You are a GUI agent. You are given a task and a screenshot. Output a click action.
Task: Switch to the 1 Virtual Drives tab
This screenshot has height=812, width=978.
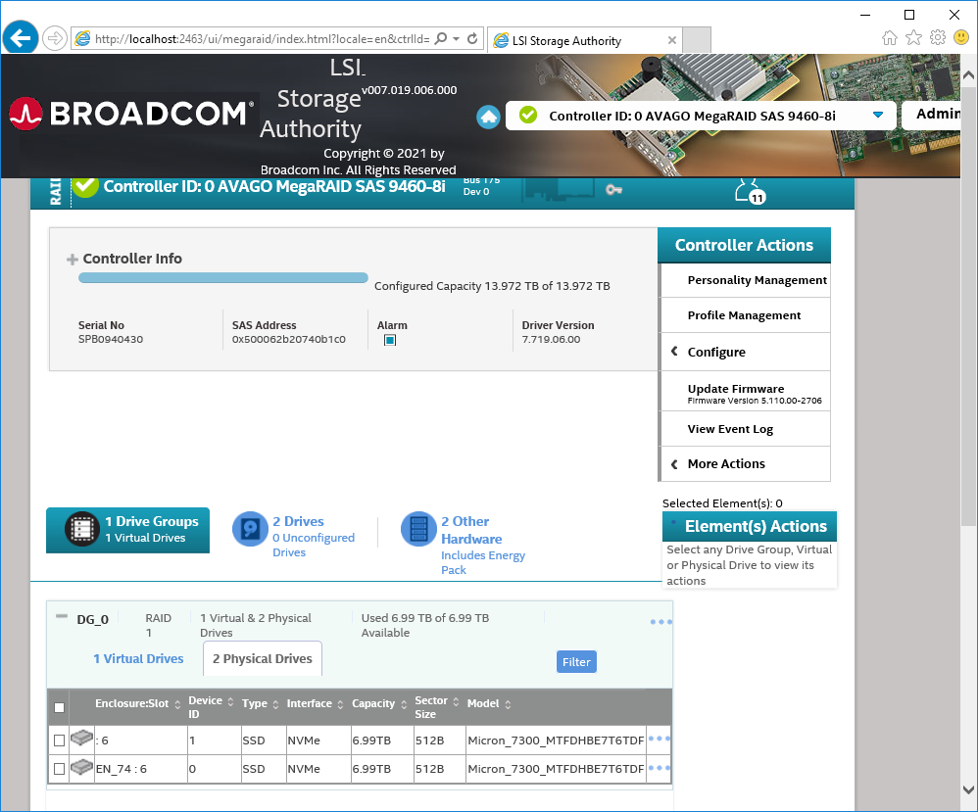tap(138, 658)
